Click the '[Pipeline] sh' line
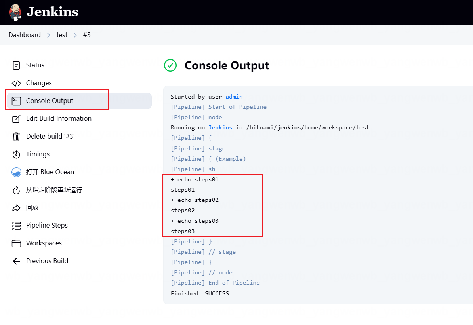 coord(193,169)
